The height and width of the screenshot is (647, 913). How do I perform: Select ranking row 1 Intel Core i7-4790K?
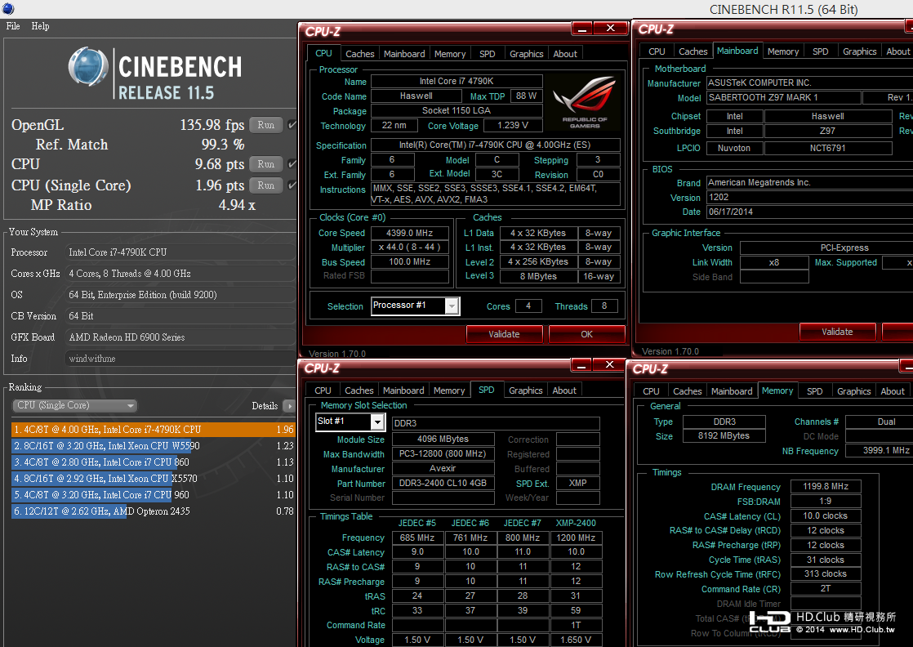[154, 429]
